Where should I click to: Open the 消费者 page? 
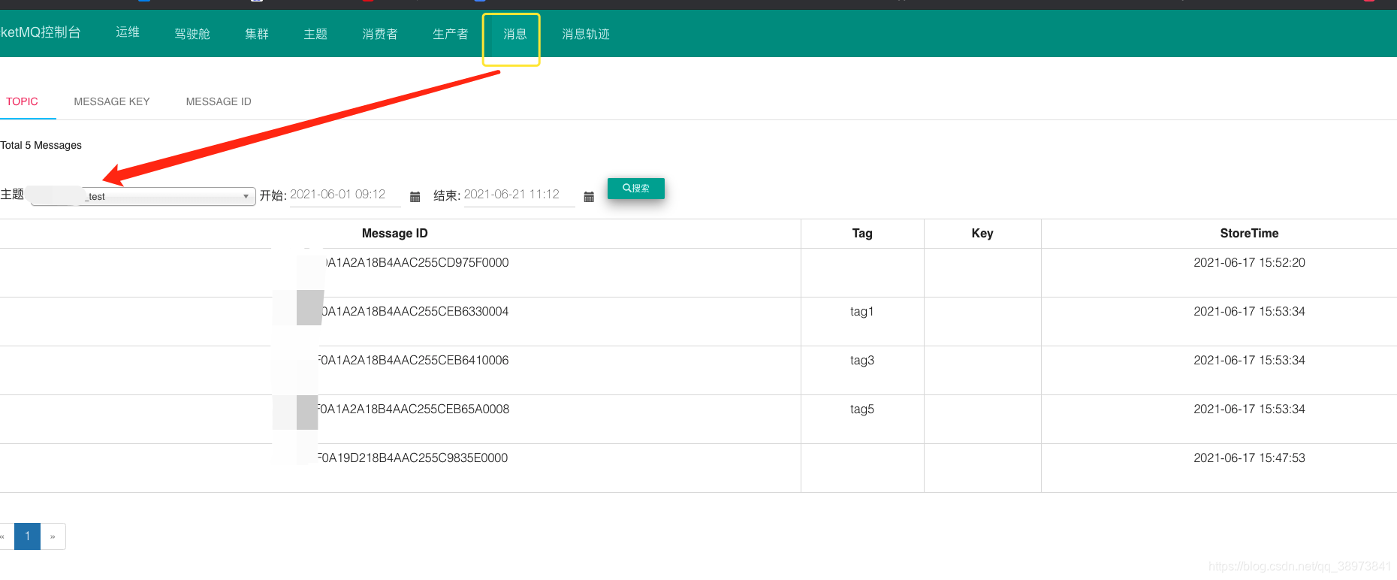[x=380, y=34]
